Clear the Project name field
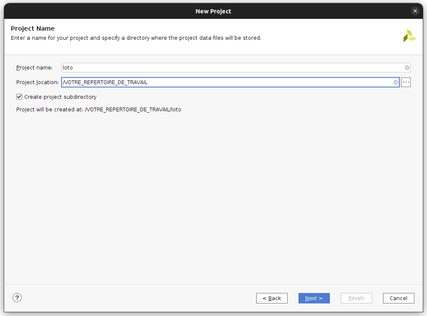This screenshot has height=316, width=427. 407,68
